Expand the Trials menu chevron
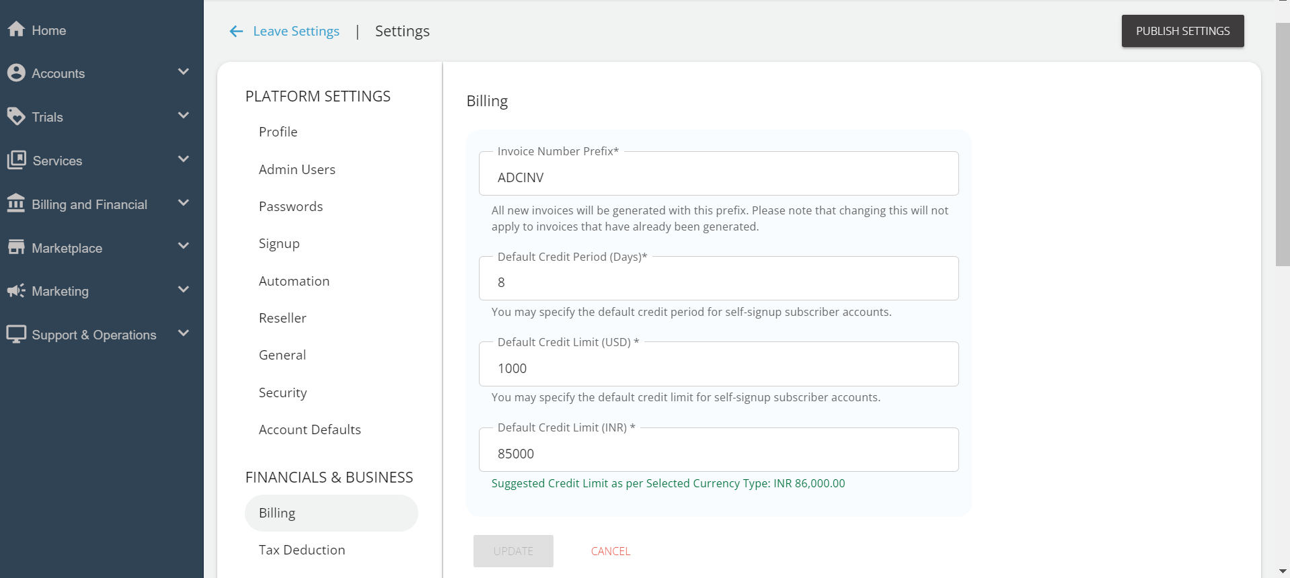1290x578 pixels. coord(183,116)
